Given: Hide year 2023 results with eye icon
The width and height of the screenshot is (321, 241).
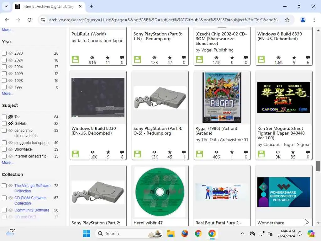Looking at the screenshot, I should (10, 53).
